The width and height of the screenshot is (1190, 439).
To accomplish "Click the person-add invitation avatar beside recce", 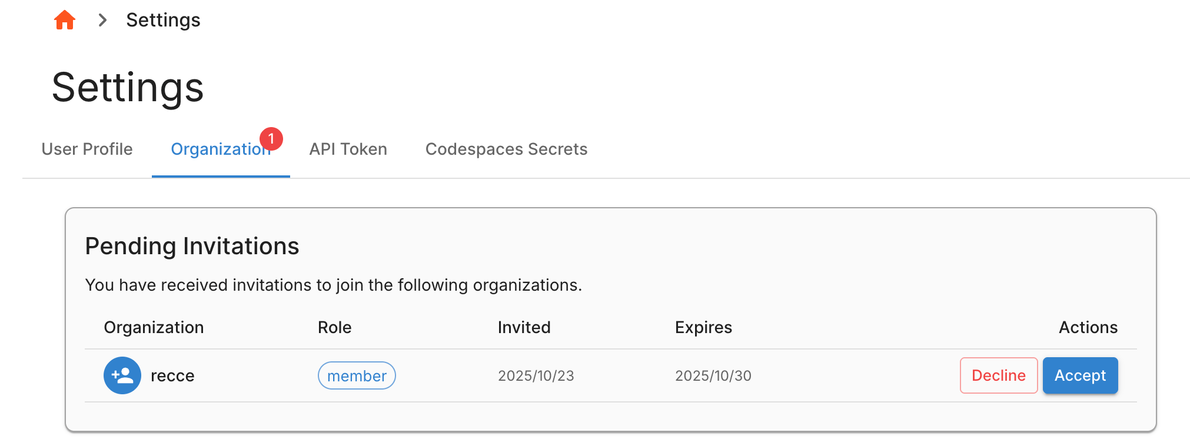I will [122, 375].
